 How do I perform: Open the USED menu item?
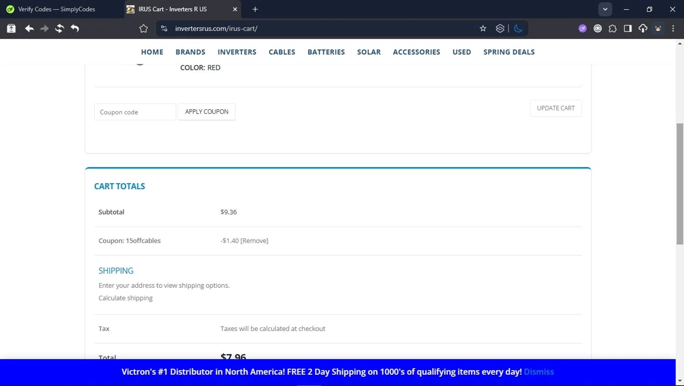point(461,52)
